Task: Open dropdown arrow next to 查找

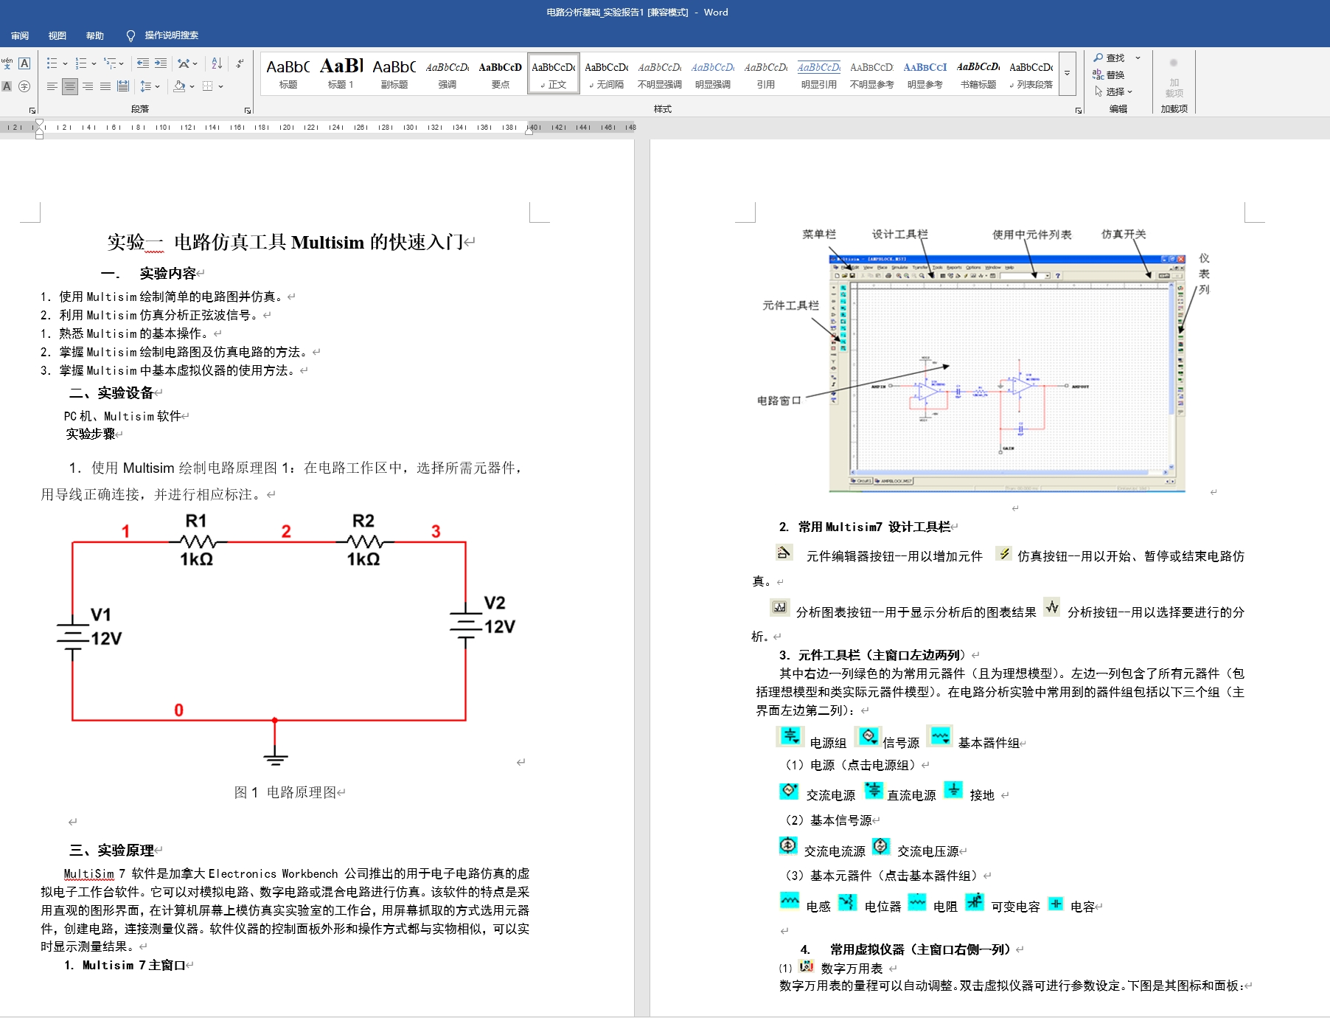Action: (1138, 58)
